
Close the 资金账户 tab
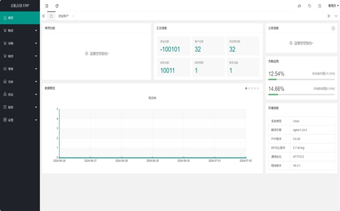(x=73, y=16)
